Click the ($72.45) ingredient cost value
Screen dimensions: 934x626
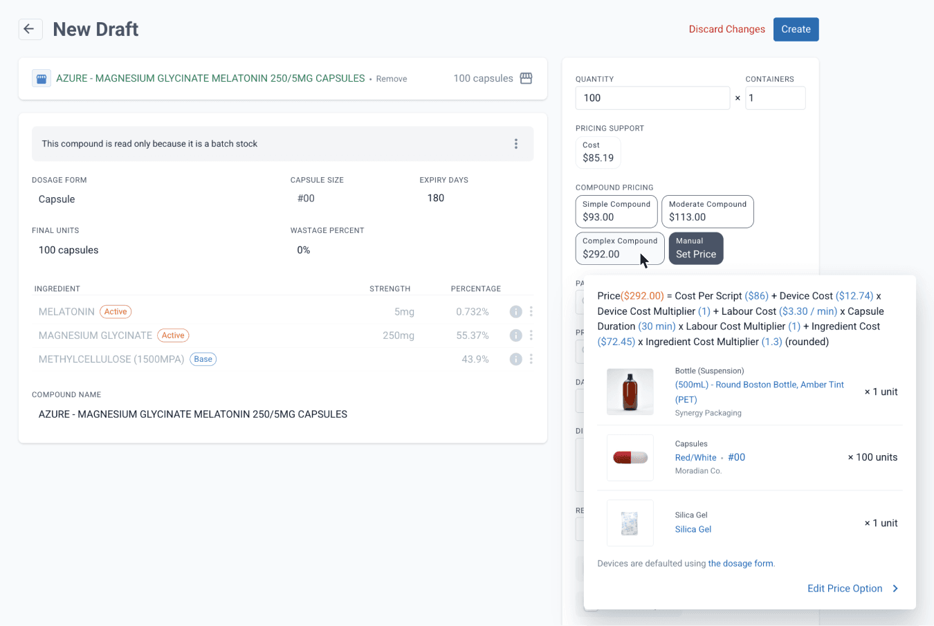coord(616,342)
